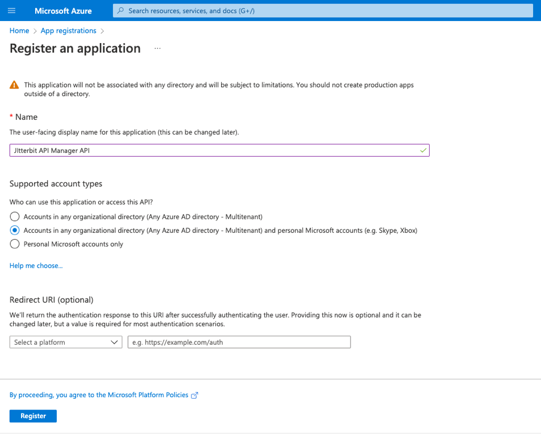Image resolution: width=541 pixels, height=434 pixels.
Task: Go to Home in the breadcrumb
Action: click(x=19, y=31)
